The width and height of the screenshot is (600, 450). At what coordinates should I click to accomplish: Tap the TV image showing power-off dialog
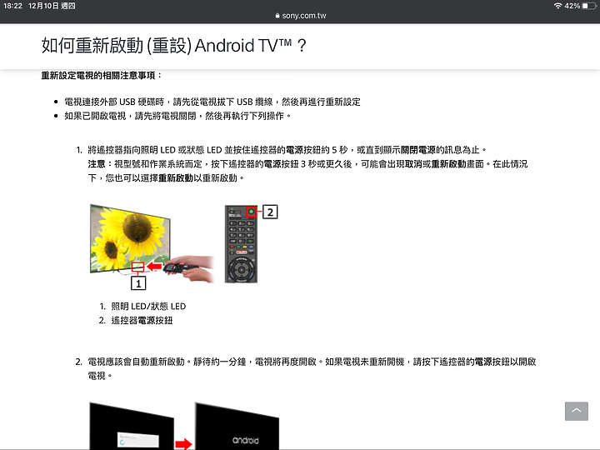(x=132, y=426)
